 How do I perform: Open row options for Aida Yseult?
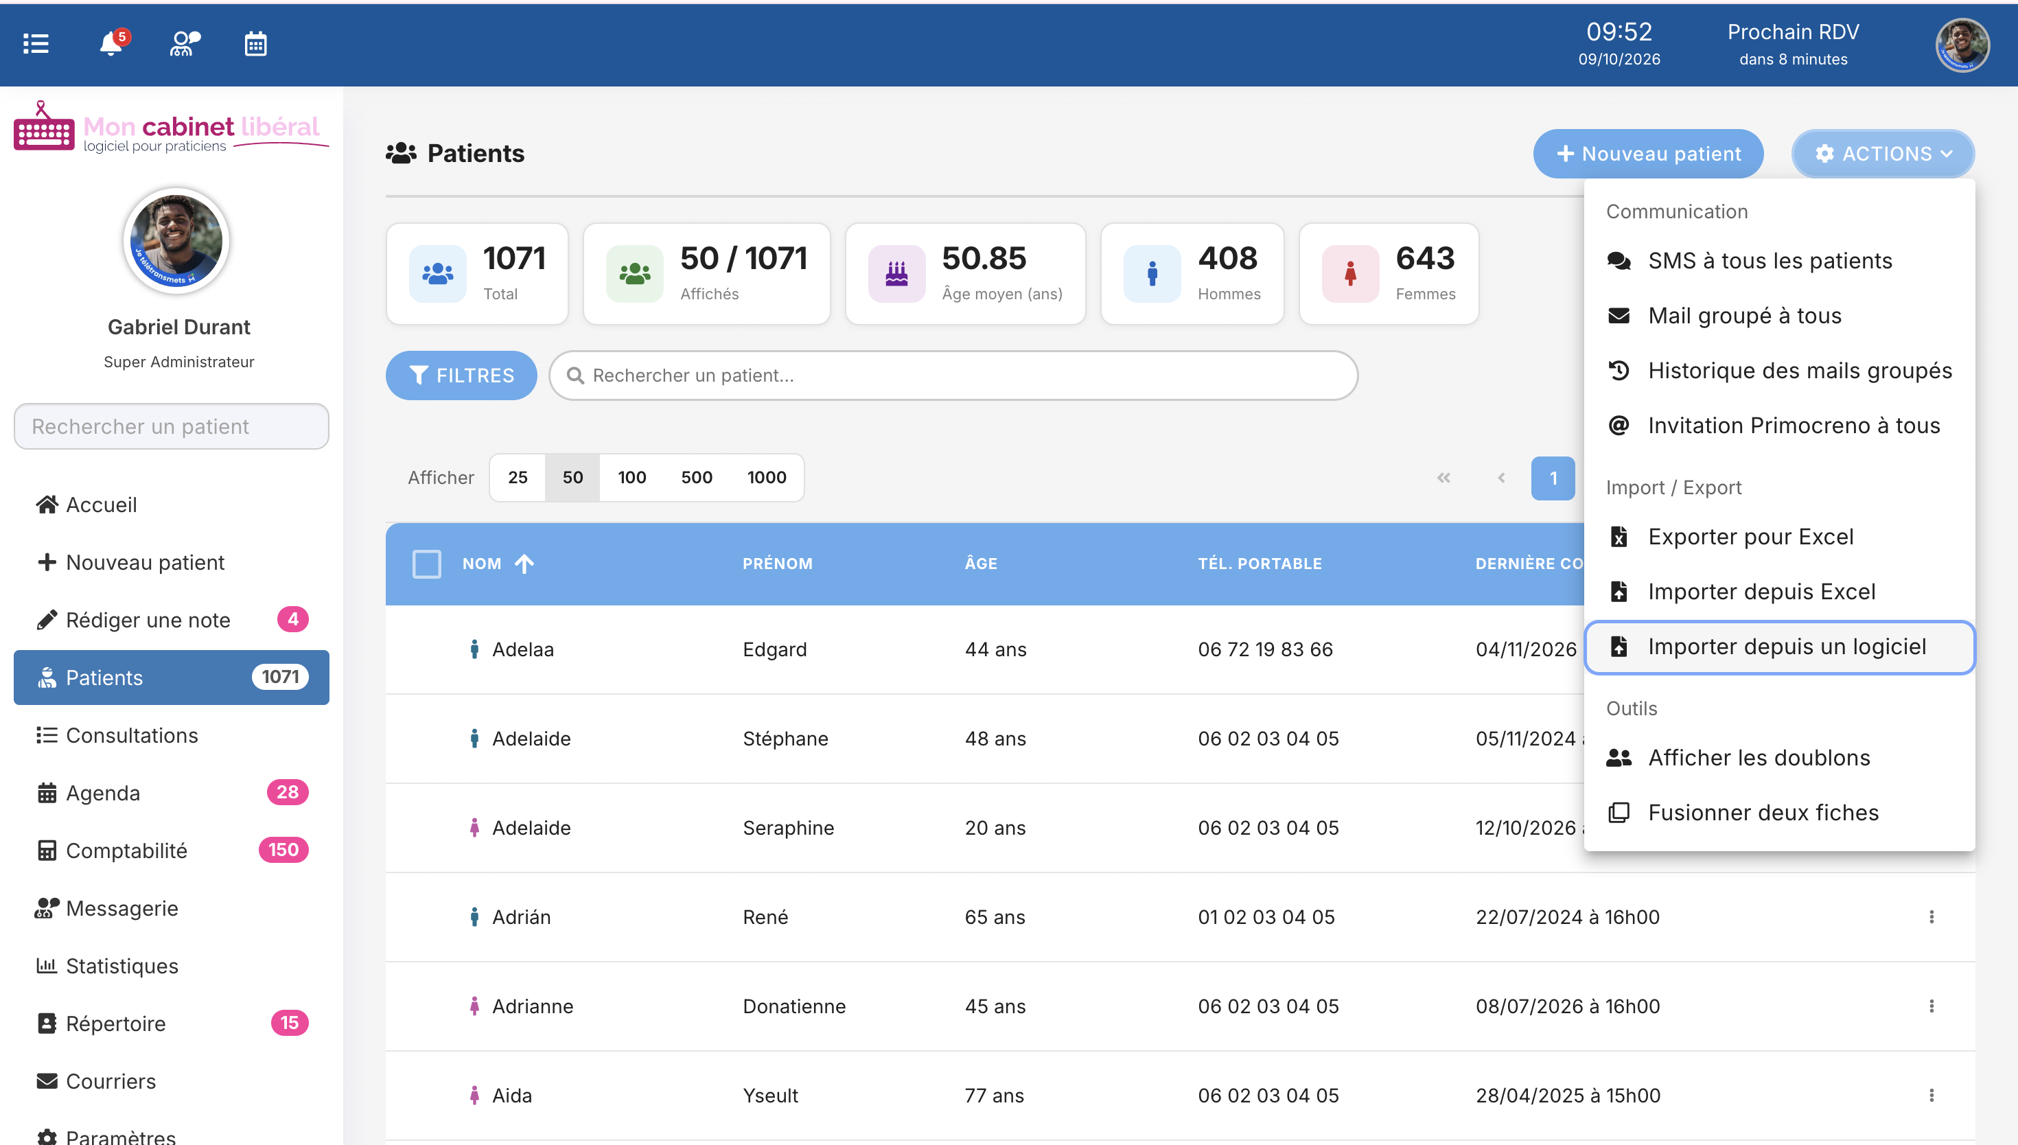coord(1931,1096)
